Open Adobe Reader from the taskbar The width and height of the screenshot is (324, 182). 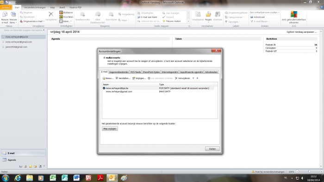(x=100, y=178)
